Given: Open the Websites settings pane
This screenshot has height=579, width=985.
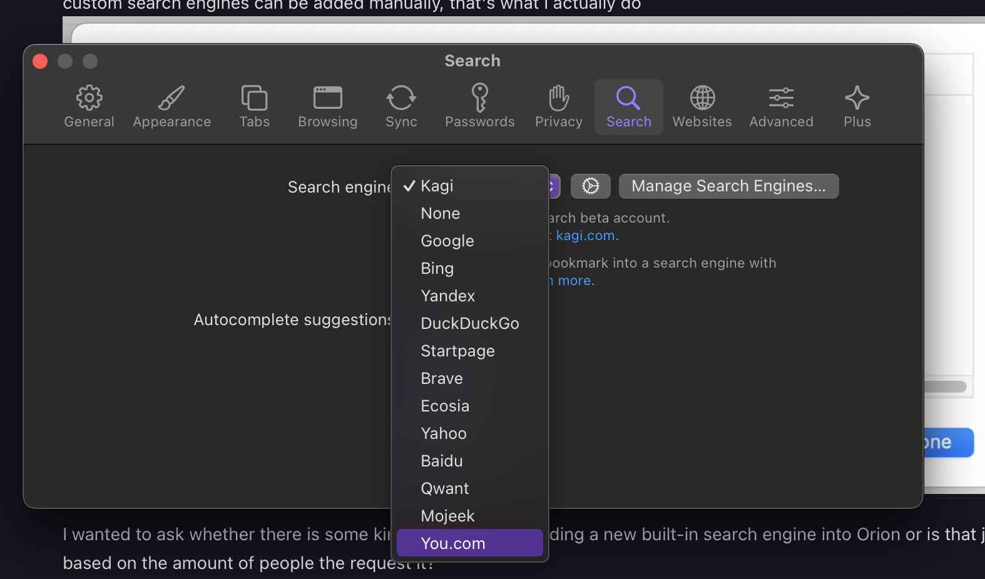Looking at the screenshot, I should pos(702,107).
